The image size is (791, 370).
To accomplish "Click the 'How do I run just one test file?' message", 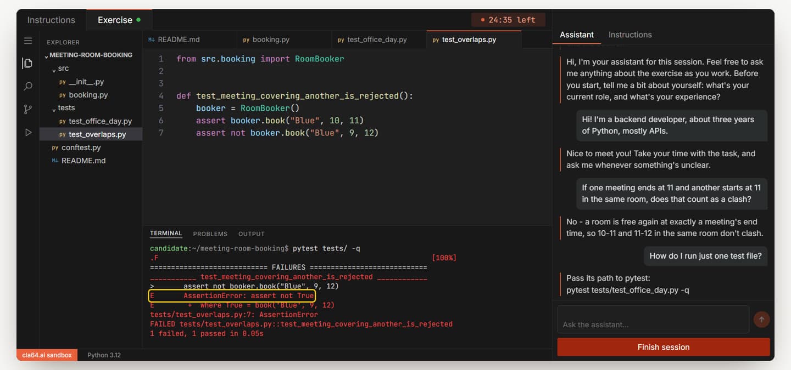I will [x=705, y=255].
